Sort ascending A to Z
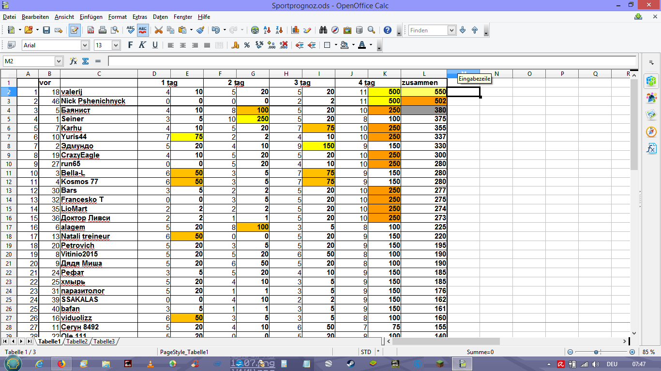The image size is (661, 371). [x=267, y=30]
